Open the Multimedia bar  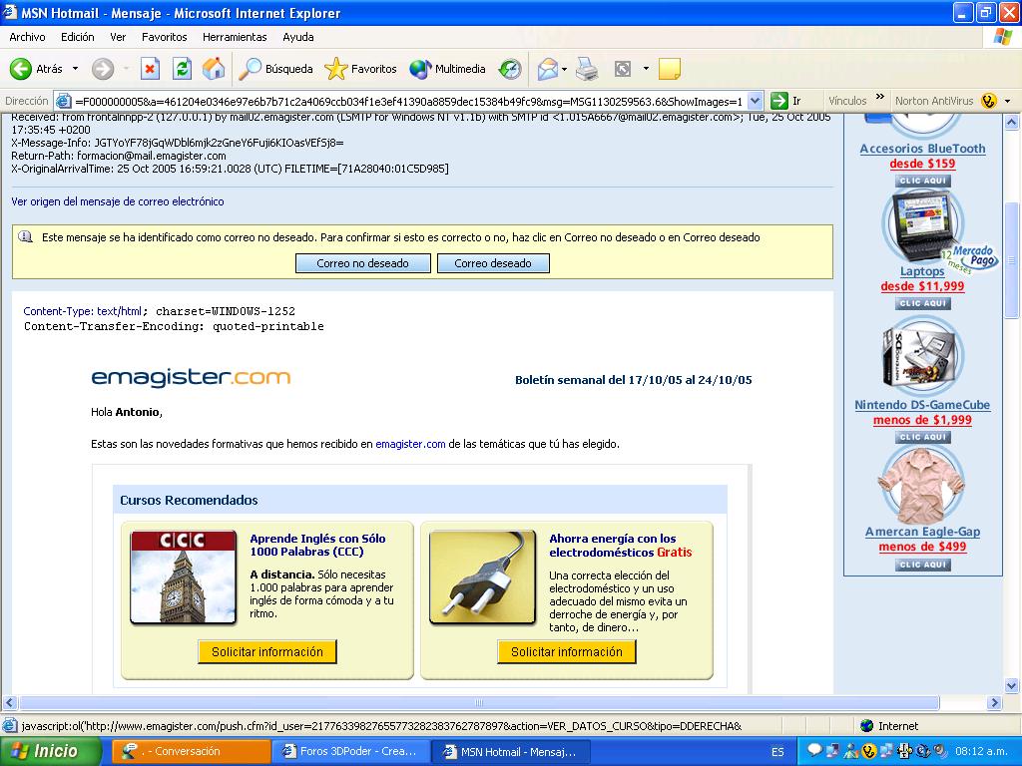[x=447, y=69]
